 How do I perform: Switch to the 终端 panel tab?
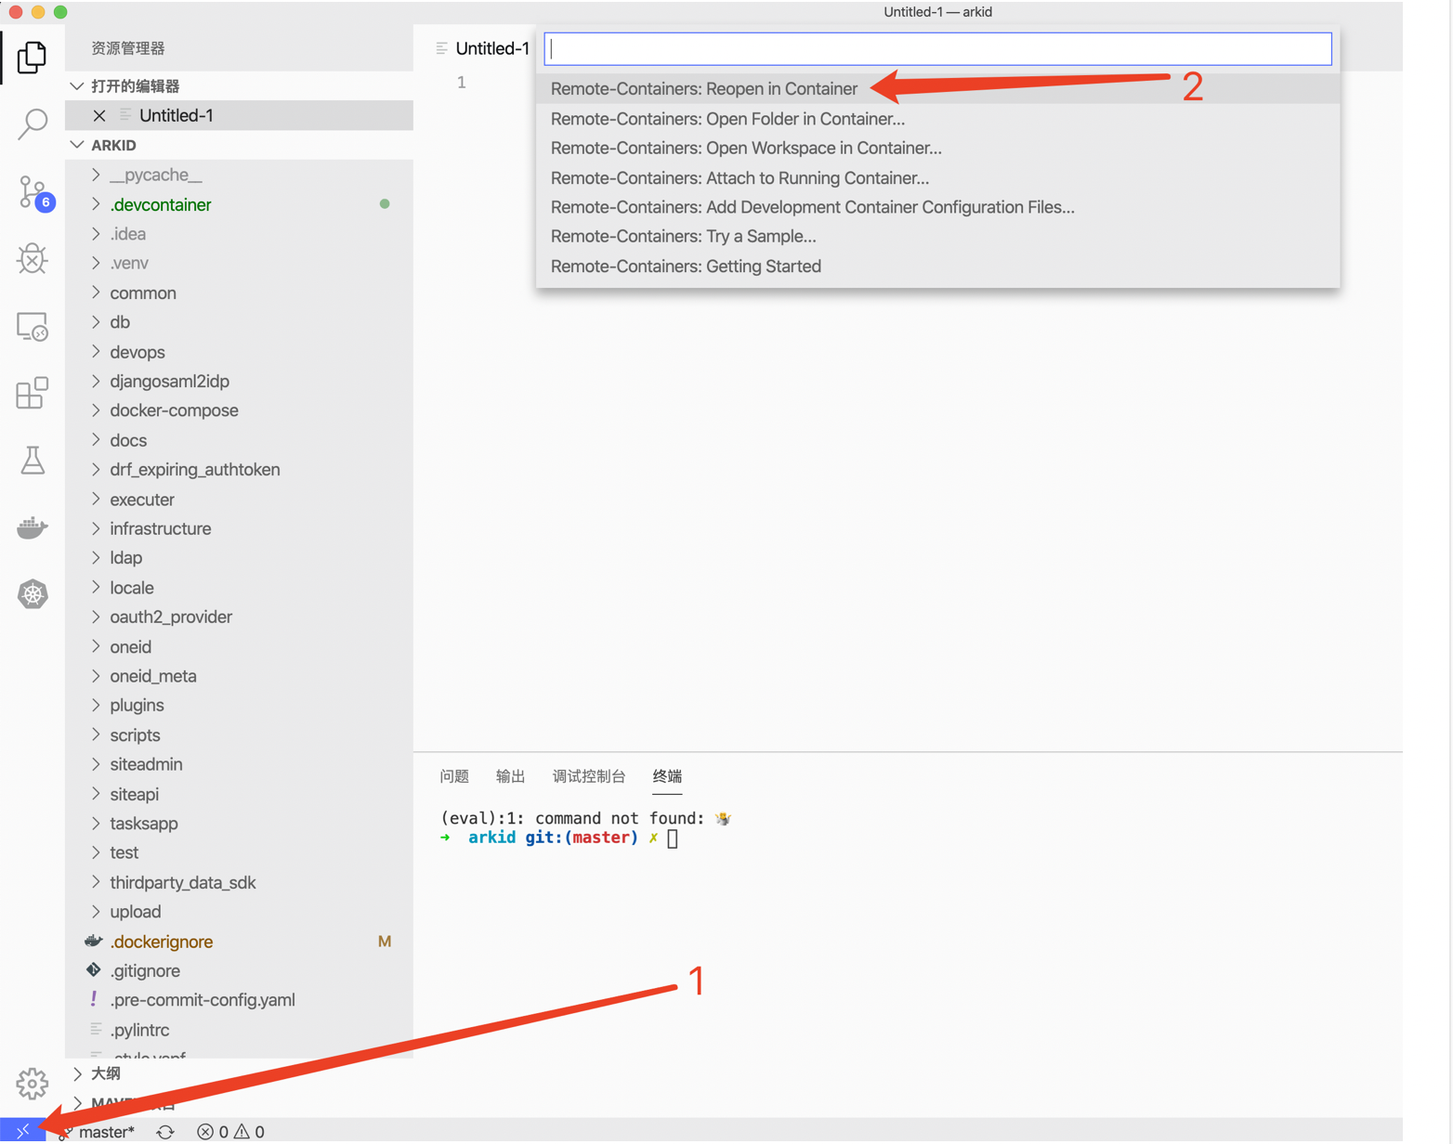pyautogui.click(x=667, y=776)
